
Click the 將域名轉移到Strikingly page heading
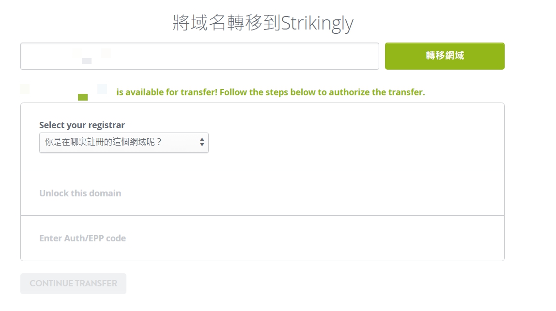click(263, 23)
